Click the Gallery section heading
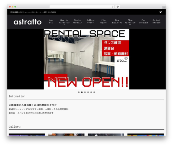Screen dimensions: 173x146 [15, 127]
